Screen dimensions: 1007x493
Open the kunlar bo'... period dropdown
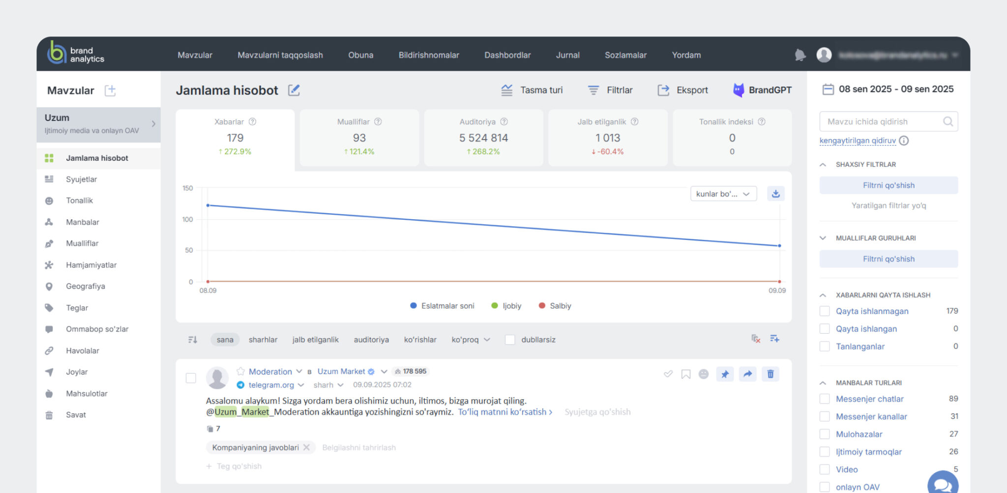point(723,194)
